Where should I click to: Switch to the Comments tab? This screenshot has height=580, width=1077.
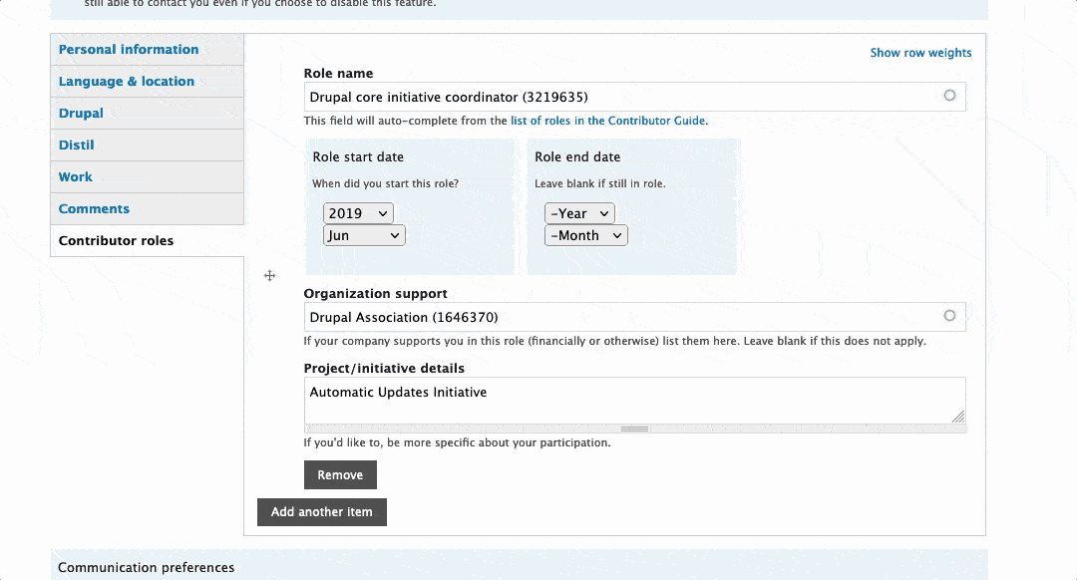pos(94,209)
